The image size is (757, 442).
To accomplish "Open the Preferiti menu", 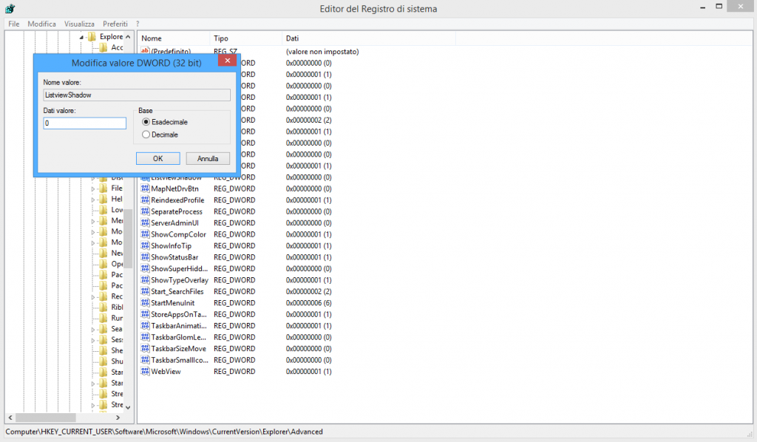I will (115, 24).
